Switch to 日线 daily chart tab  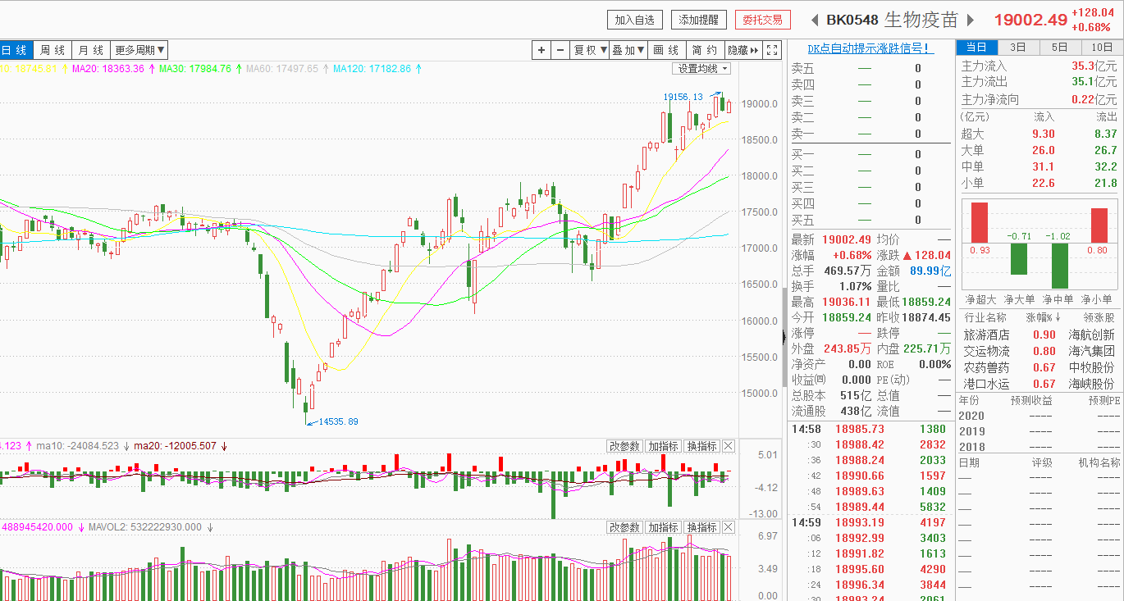[15, 50]
